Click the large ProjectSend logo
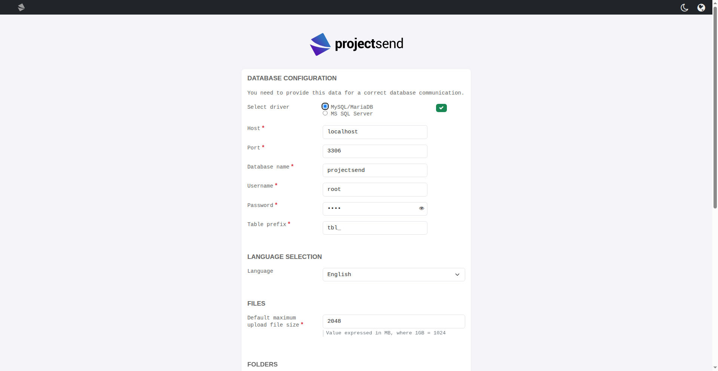The height and width of the screenshot is (371, 718). coord(356,44)
